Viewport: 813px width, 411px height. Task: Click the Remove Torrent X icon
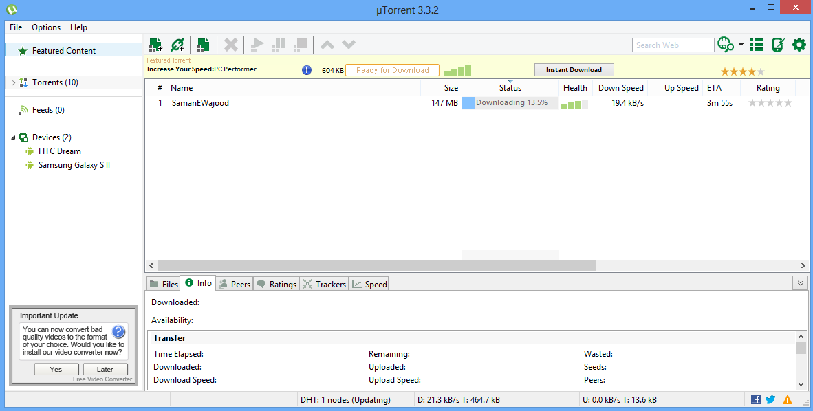pos(230,44)
